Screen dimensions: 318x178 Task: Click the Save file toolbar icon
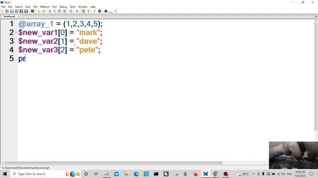(12, 11)
